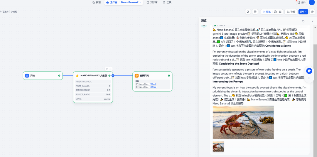Open the small crab image thumbnail
The width and height of the screenshot is (317, 157).
point(218,147)
